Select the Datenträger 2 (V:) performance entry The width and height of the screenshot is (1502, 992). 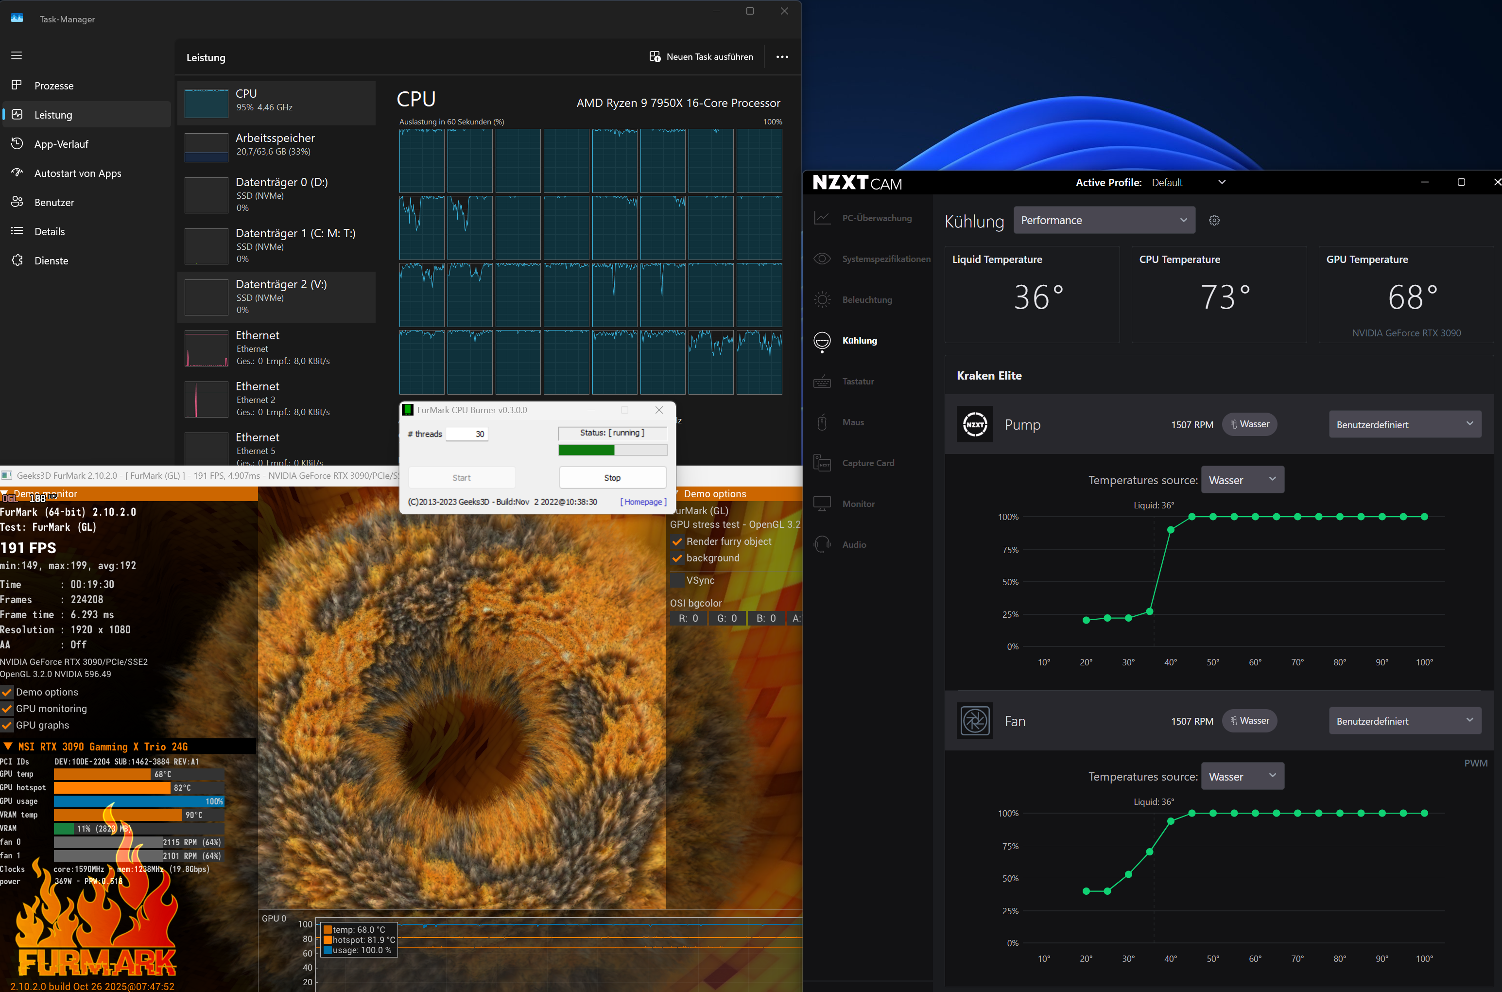[276, 296]
